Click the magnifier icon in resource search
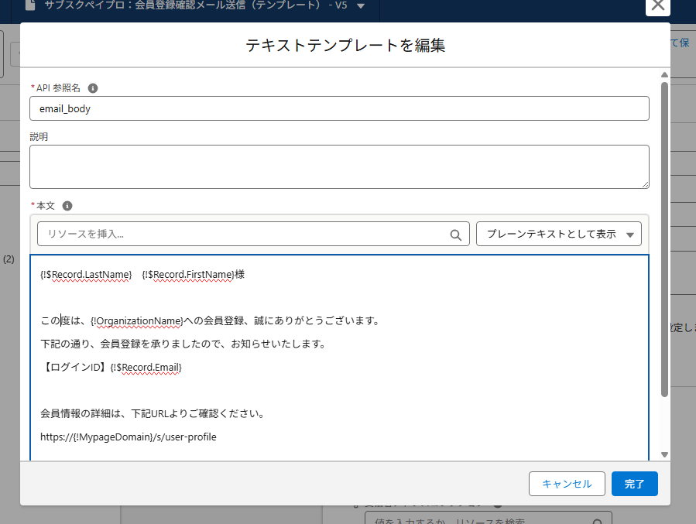The image size is (696, 524). (456, 235)
